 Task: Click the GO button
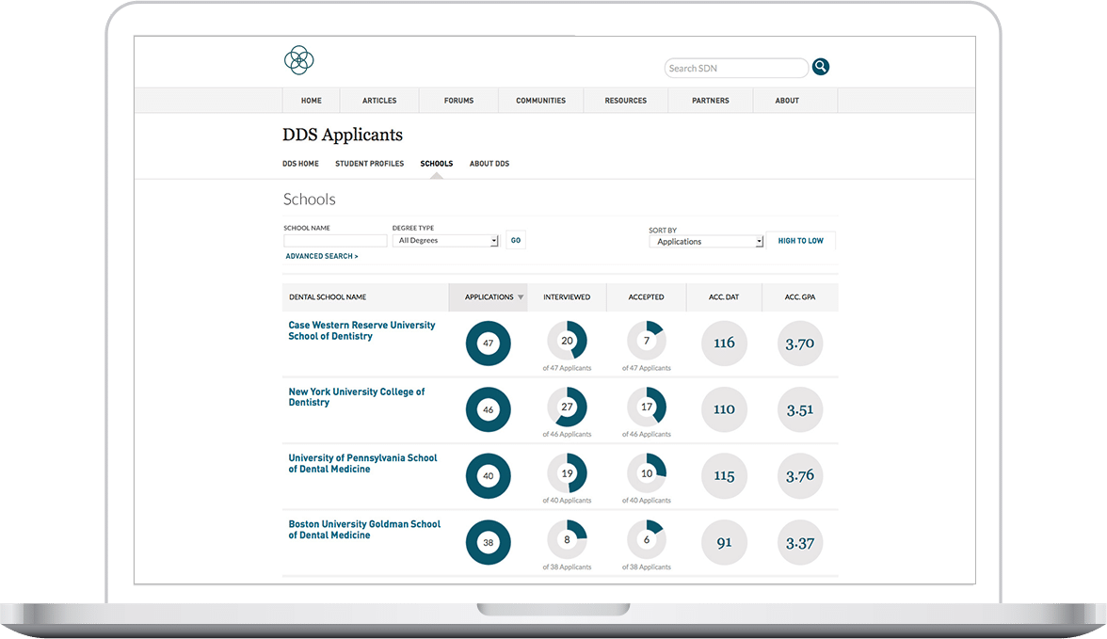tap(515, 240)
